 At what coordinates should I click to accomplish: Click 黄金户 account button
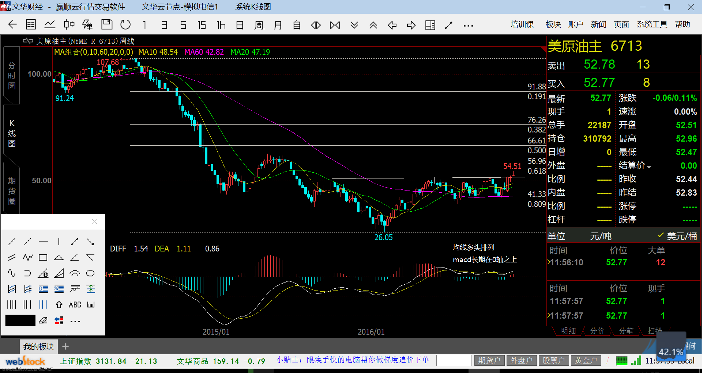[x=586, y=361]
